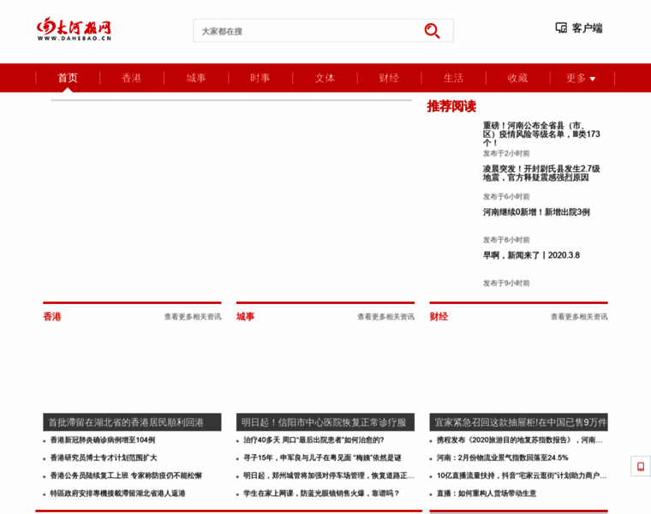Click the floating mobile phone icon
This screenshot has width=651, height=514.
point(641,466)
